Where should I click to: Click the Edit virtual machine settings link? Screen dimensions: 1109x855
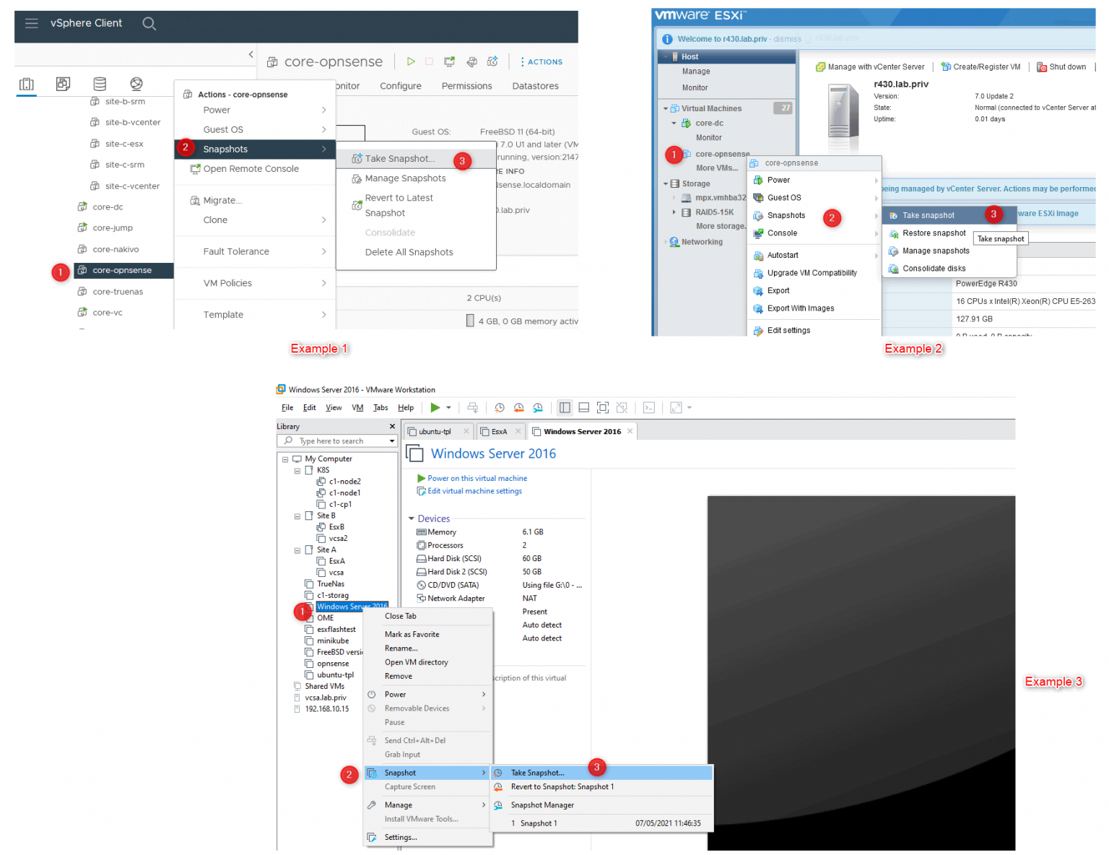point(469,490)
